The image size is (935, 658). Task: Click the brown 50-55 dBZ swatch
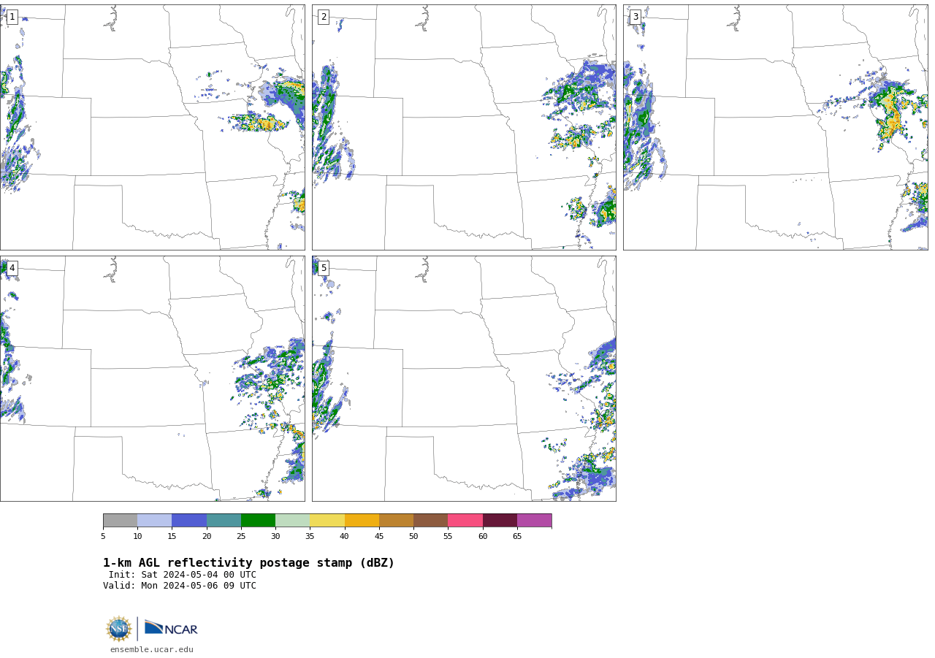(x=430, y=521)
